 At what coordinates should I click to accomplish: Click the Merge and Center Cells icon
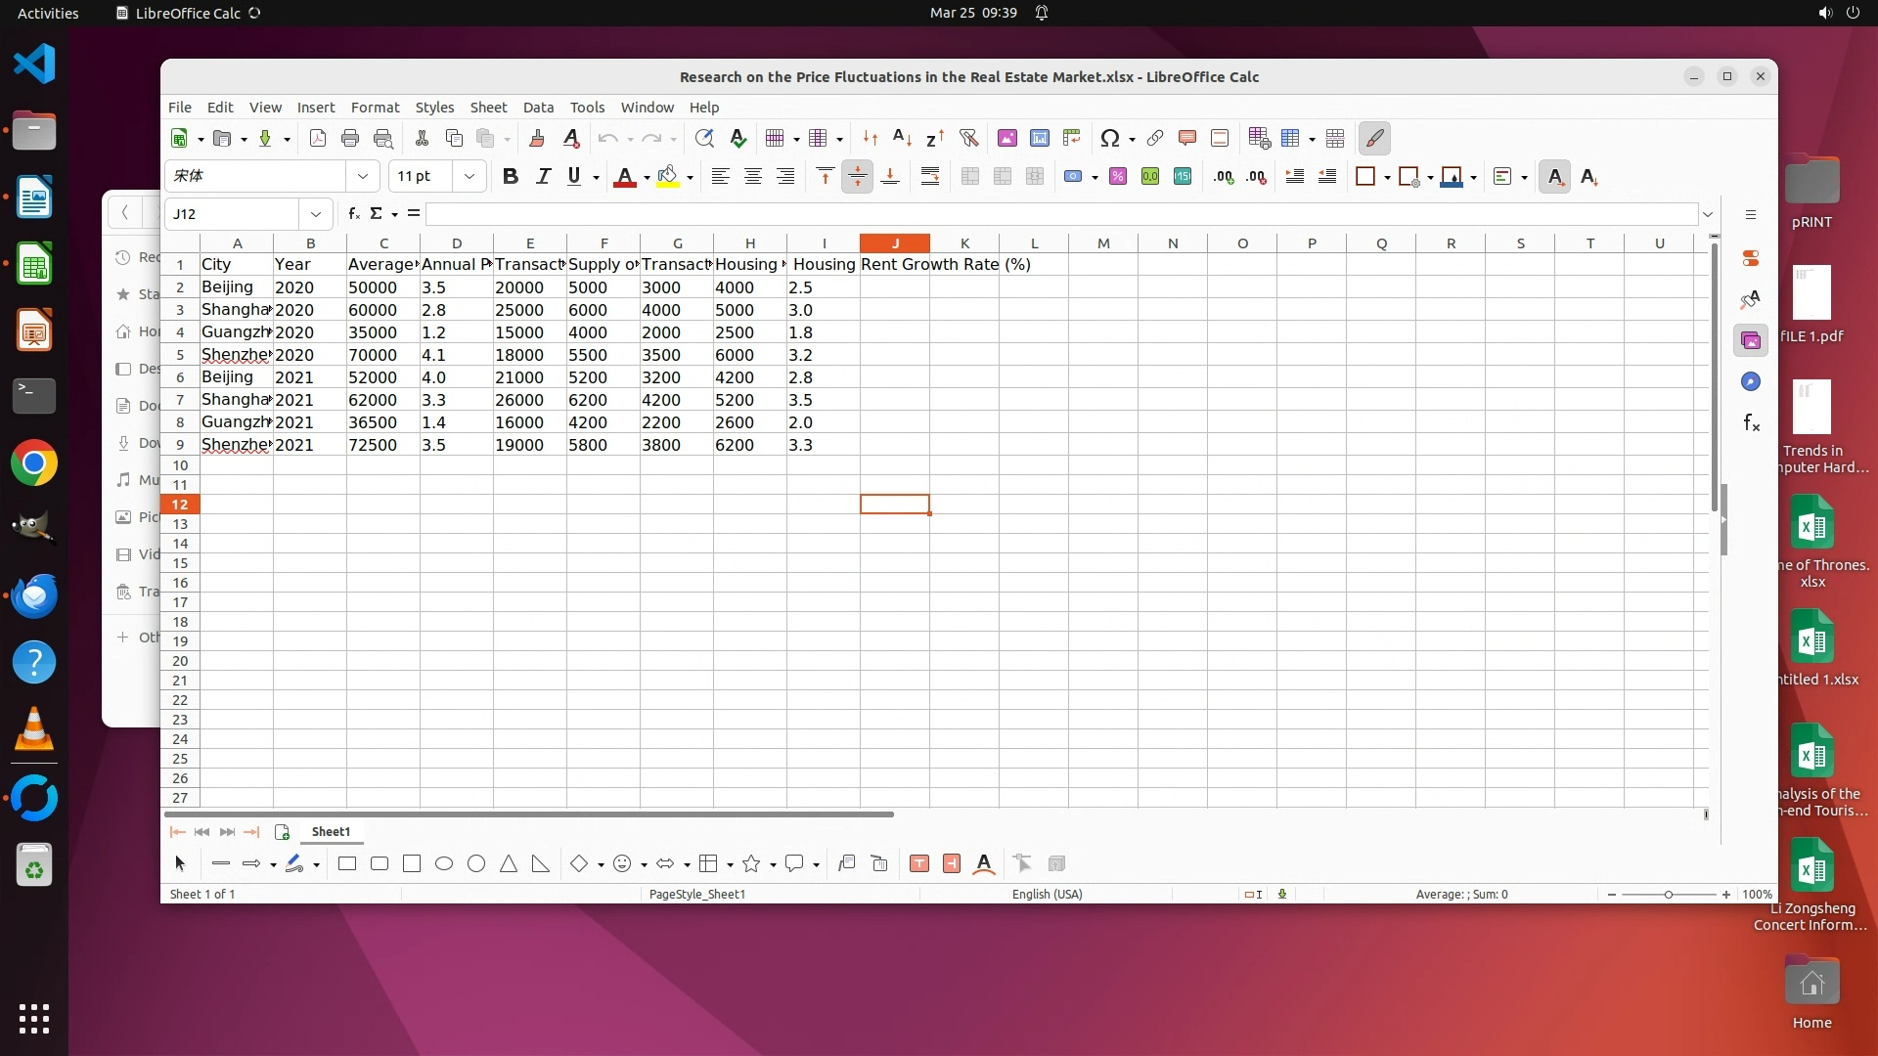click(969, 176)
